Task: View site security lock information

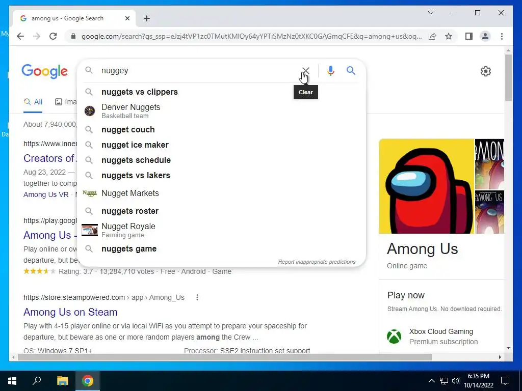Action: pyautogui.click(x=73, y=36)
